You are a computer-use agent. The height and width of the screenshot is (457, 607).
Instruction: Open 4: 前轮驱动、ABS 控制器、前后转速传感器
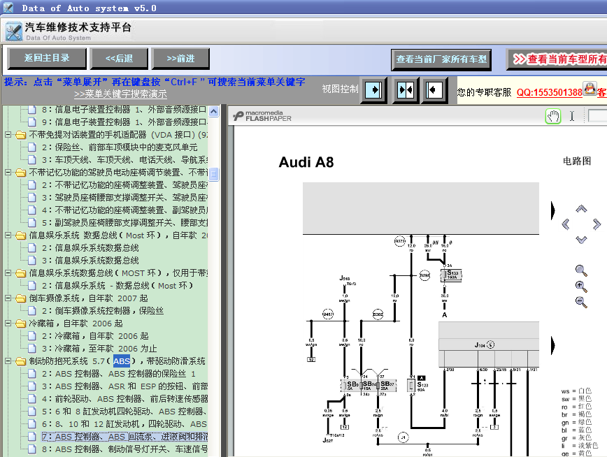[124, 398]
